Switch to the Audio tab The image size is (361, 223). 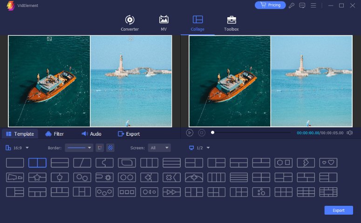tap(91, 134)
